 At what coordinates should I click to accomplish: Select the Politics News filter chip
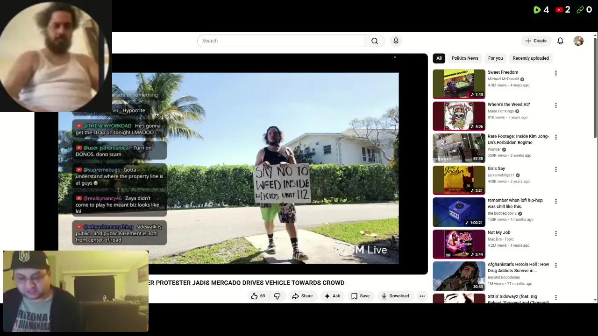[465, 58]
